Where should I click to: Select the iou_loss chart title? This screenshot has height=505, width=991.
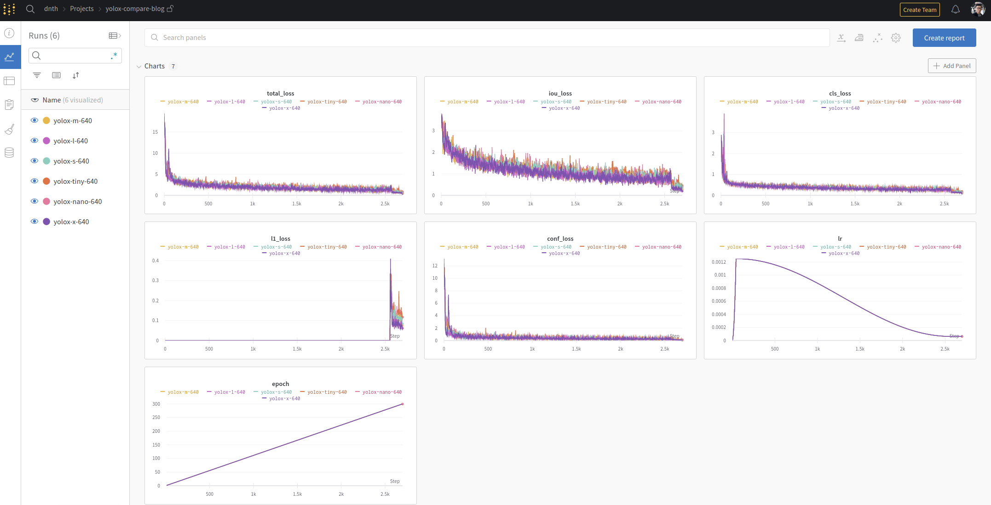click(560, 93)
